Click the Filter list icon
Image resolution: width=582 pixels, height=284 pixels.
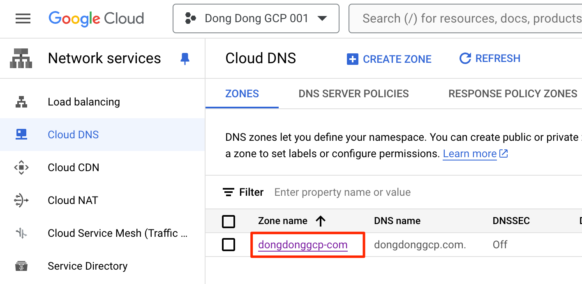228,192
